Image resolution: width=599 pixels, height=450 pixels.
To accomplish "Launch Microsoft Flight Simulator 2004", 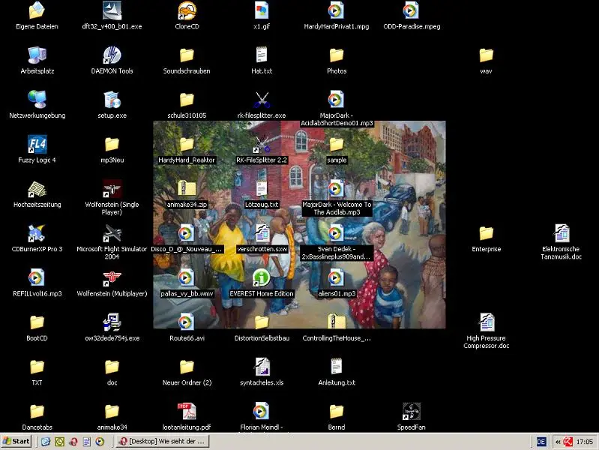I will click(112, 233).
